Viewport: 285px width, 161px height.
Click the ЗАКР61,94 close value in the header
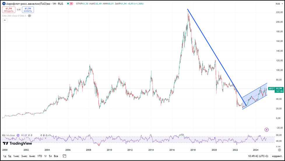(x=121, y=3)
